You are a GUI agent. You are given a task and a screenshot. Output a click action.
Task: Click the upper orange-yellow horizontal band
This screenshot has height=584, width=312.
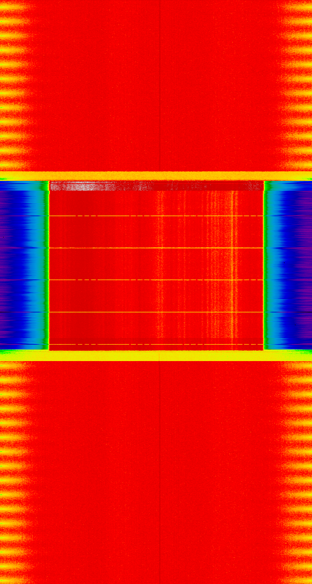pyautogui.click(x=156, y=176)
